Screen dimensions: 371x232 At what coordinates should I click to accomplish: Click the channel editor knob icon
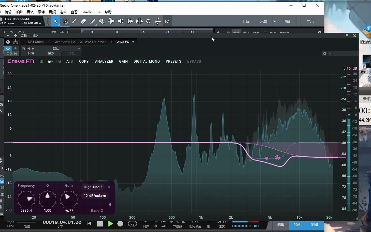(x=8, y=42)
